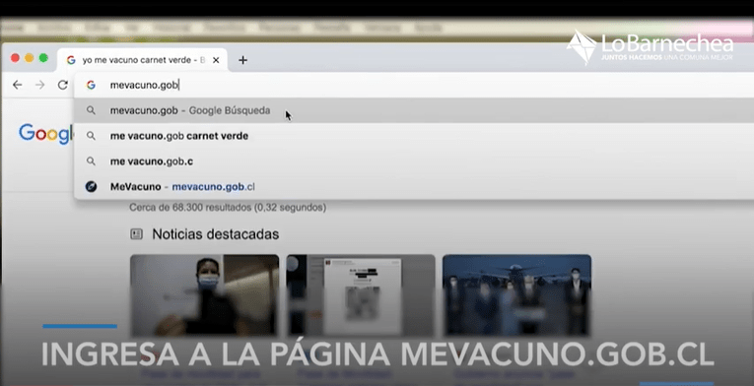Choose 'me vacuno.gob carnet verde' suggestion
This screenshot has width=754, height=386.
[x=414, y=136]
